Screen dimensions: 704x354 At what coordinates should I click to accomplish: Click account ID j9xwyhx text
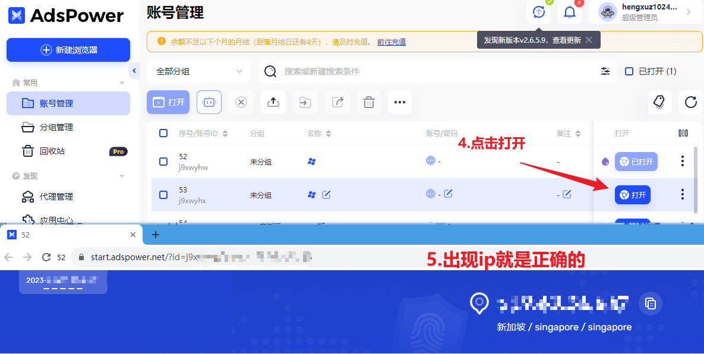pos(192,201)
